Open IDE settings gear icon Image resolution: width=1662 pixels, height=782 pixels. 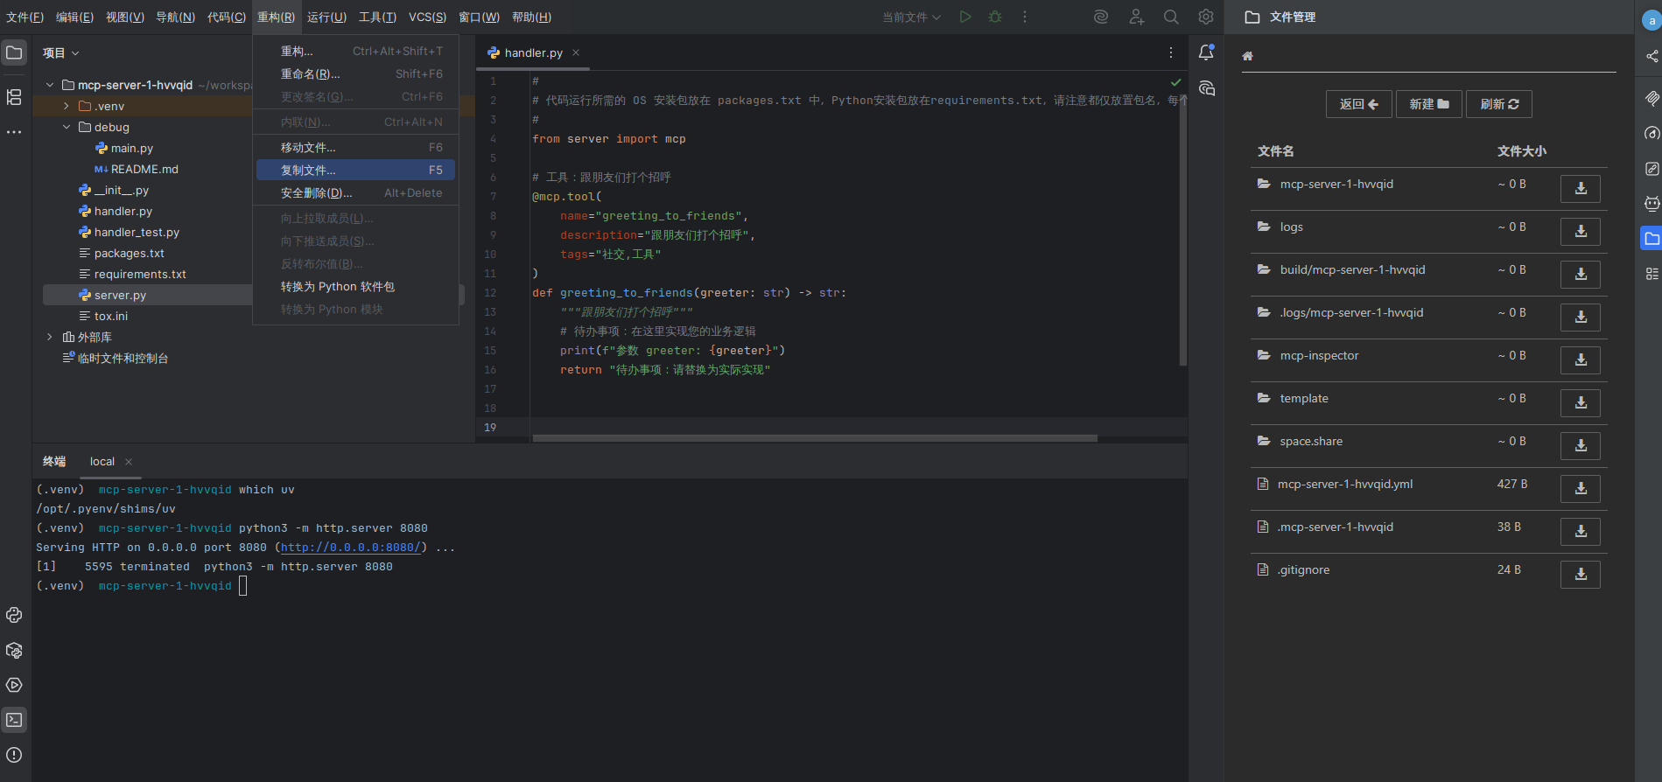(x=1206, y=17)
